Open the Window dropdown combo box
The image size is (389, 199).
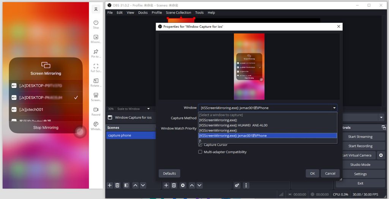267,108
